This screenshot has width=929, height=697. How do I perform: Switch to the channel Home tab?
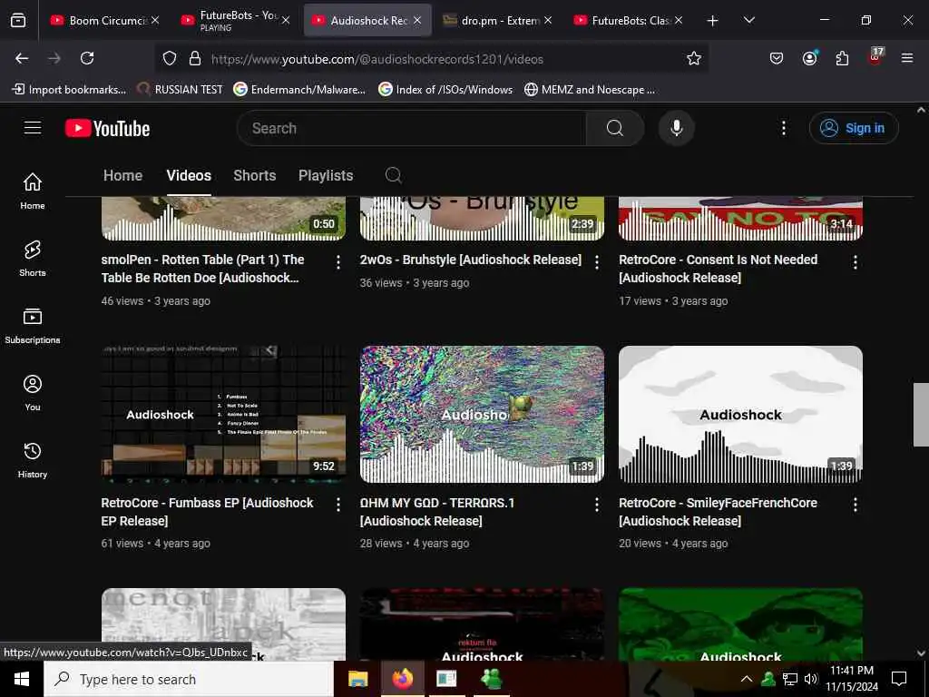pos(122,175)
